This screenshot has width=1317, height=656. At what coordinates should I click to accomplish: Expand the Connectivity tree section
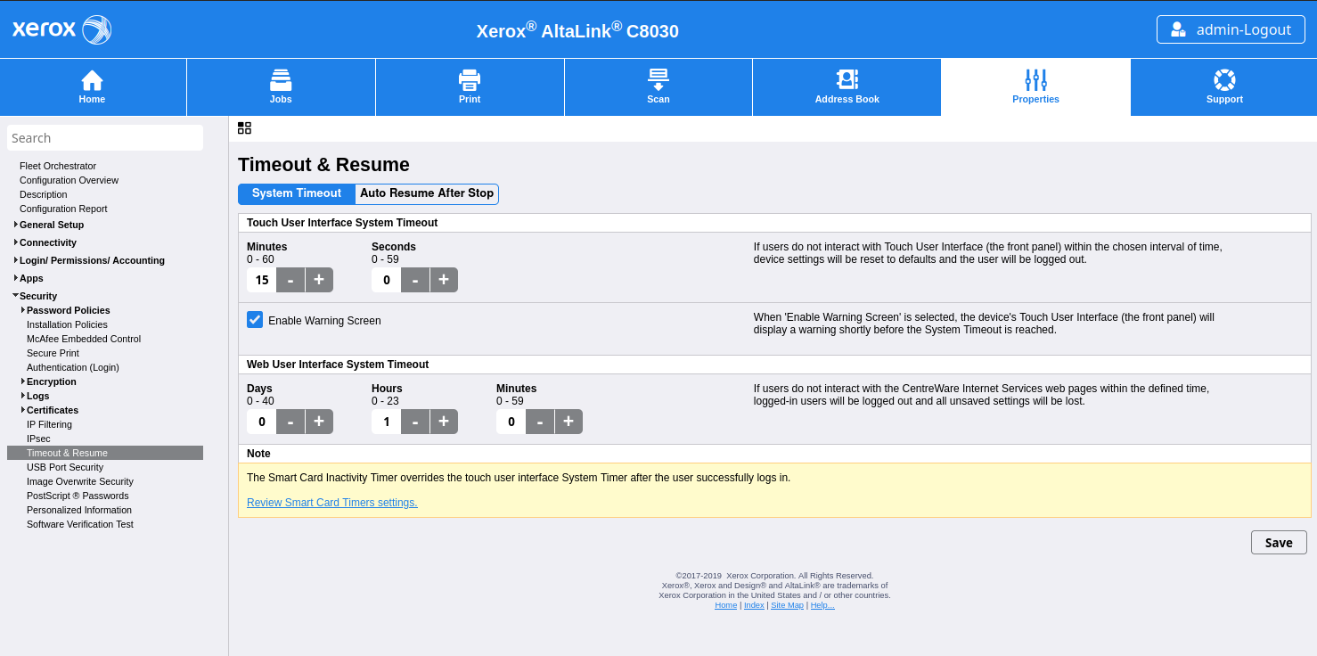click(x=16, y=242)
